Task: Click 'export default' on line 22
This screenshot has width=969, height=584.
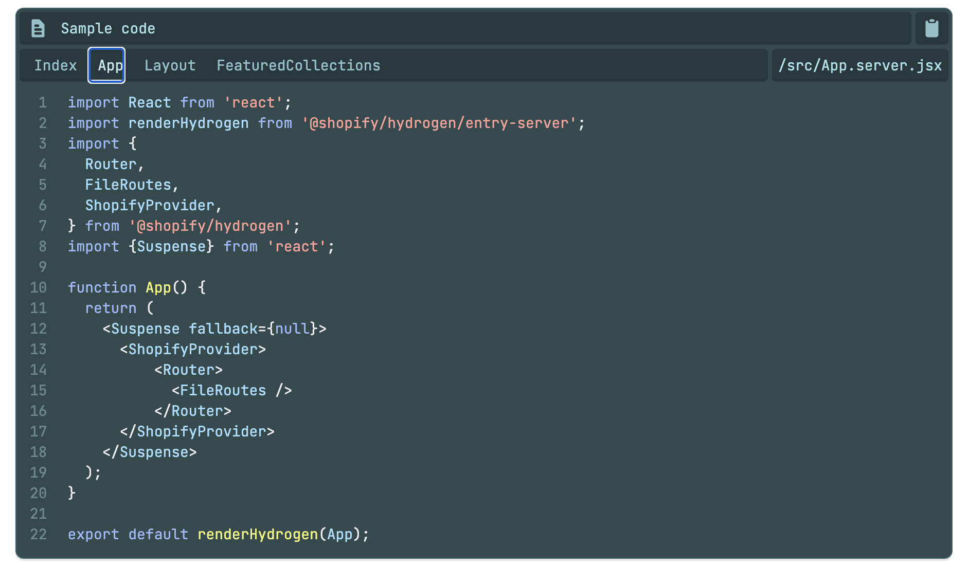Action: click(x=128, y=534)
